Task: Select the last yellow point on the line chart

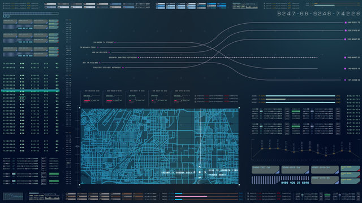Action: tap(350, 151)
